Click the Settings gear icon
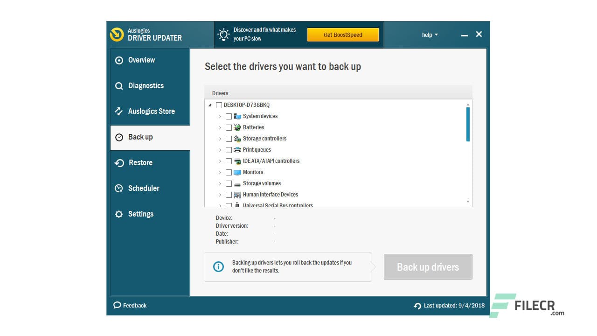597x336 pixels. click(119, 214)
